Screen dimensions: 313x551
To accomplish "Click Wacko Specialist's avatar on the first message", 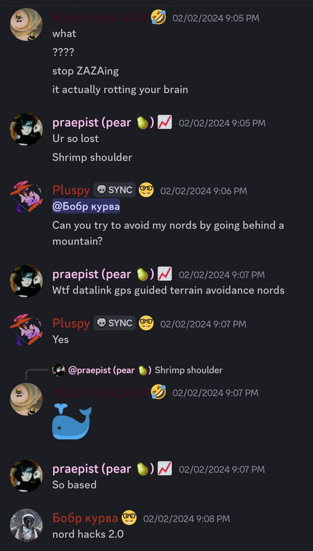I will (26, 24).
